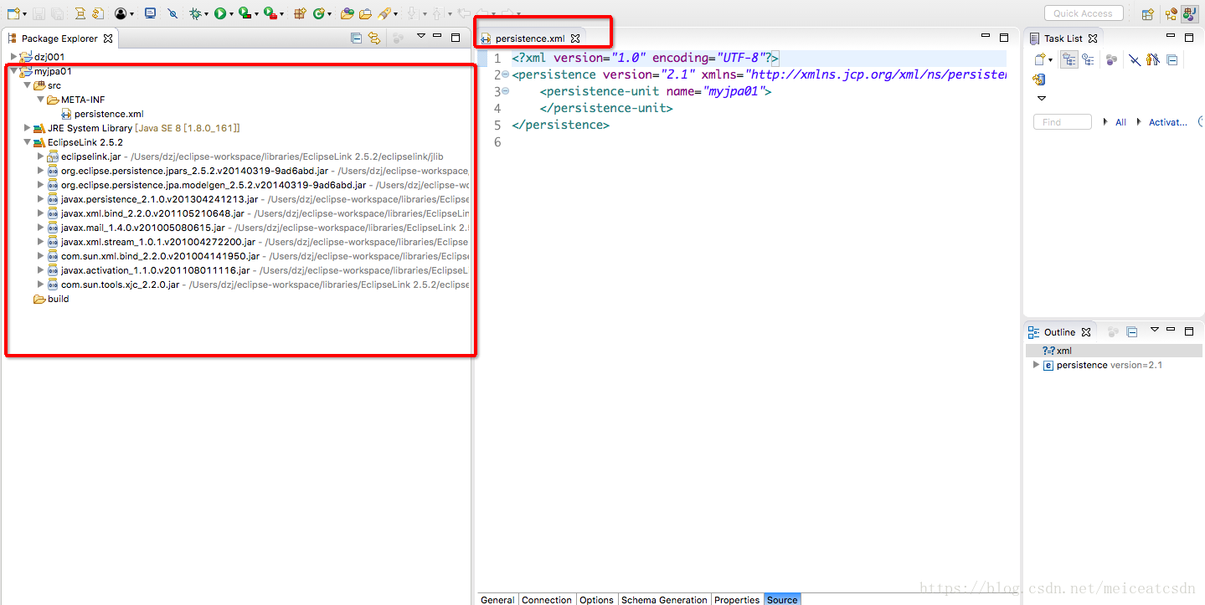
Task: Click Synchronize Changed icon in Task List
Action: [1039, 79]
